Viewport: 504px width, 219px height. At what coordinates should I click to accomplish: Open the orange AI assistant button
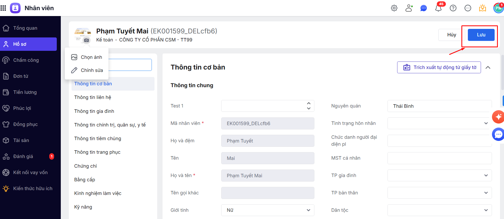tap(498, 117)
